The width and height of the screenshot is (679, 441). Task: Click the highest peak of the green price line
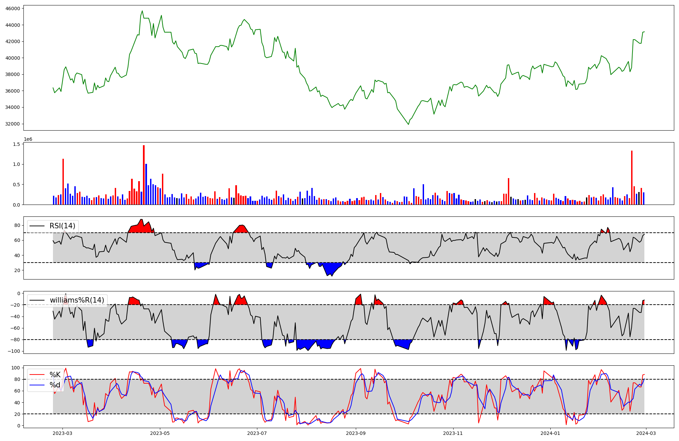[x=142, y=11]
